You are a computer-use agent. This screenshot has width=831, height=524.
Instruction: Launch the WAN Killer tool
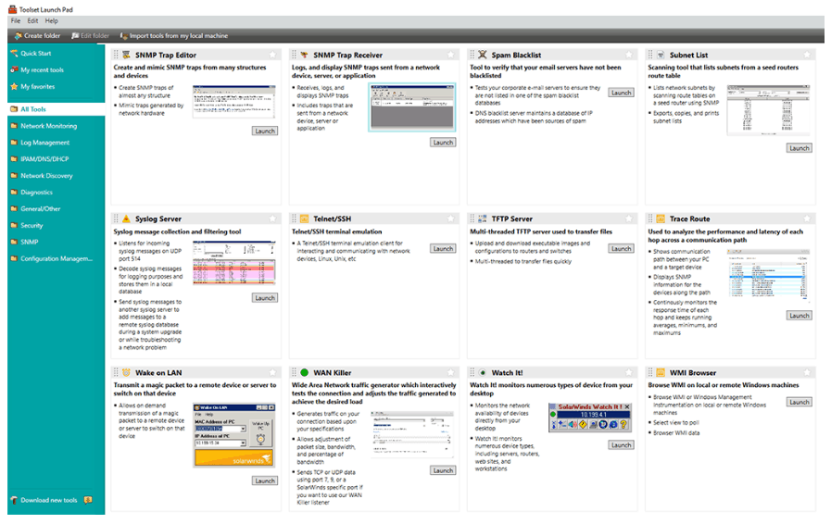pyautogui.click(x=443, y=470)
